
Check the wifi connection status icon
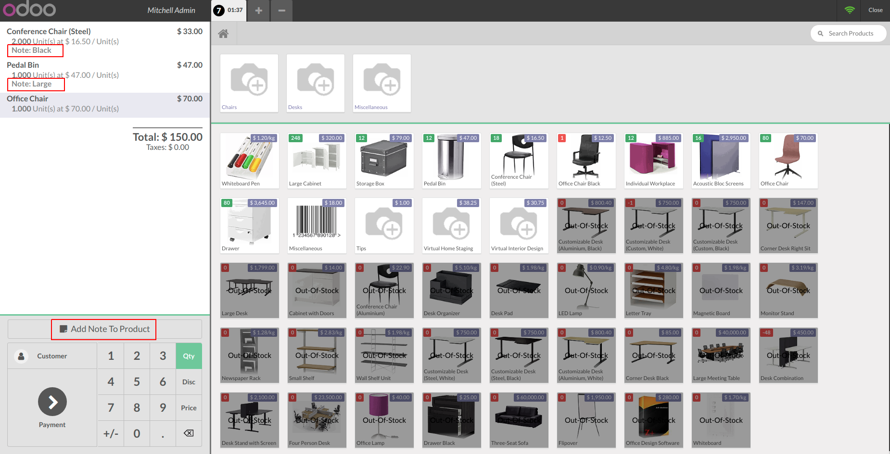click(850, 10)
